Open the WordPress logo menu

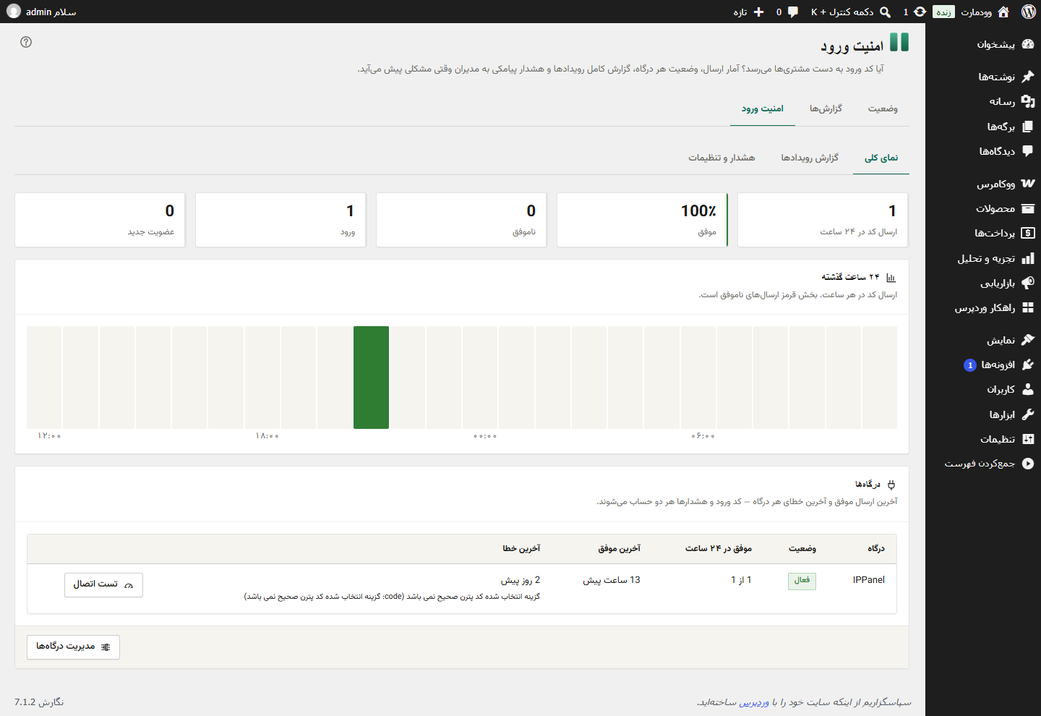point(1028,12)
